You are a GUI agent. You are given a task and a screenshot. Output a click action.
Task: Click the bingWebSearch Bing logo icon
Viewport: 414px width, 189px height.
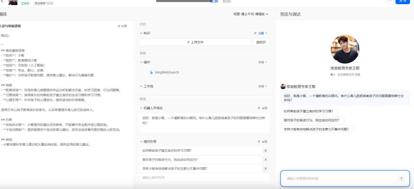pos(151,72)
